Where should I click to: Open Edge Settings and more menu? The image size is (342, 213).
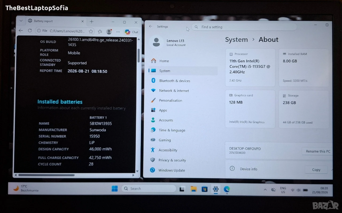click(x=118, y=32)
